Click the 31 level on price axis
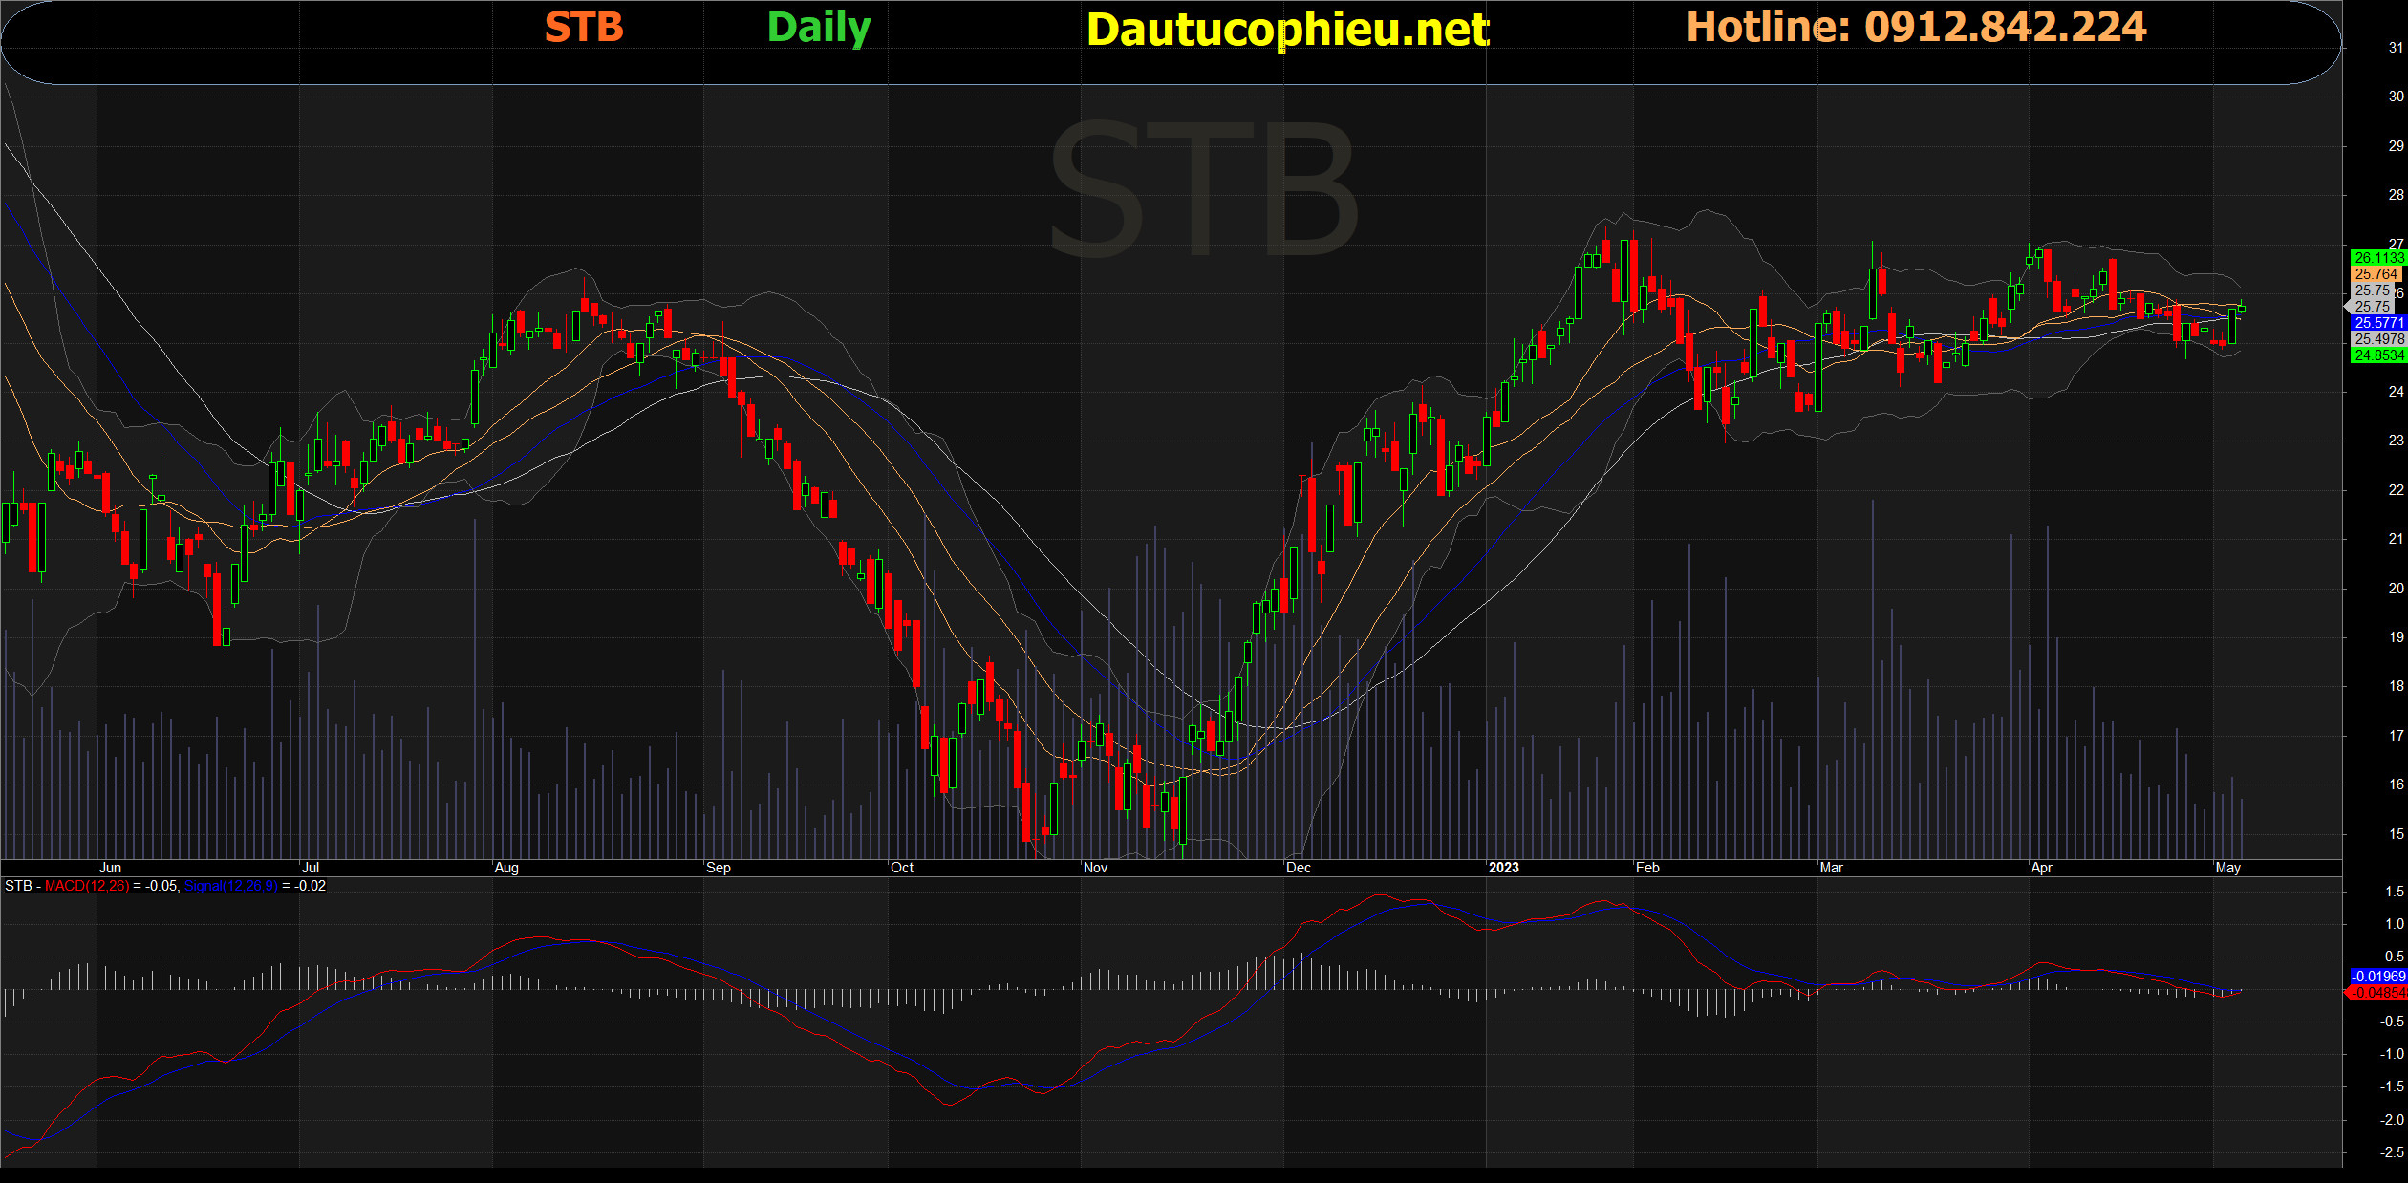The width and height of the screenshot is (2408, 1183). click(x=2396, y=48)
